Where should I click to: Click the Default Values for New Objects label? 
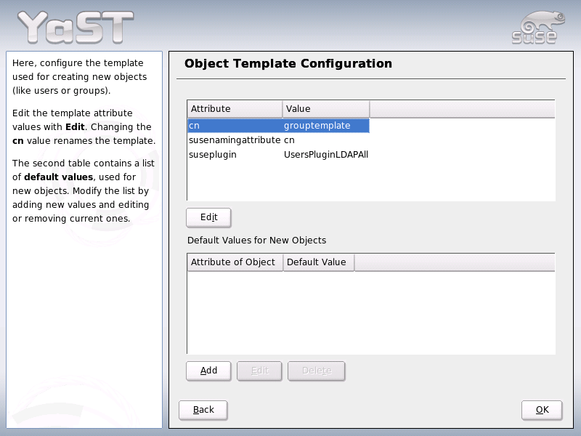(x=257, y=241)
